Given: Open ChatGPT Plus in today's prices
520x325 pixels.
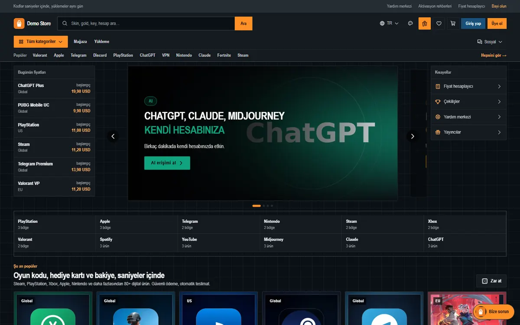Looking at the screenshot, I should [x=54, y=88].
